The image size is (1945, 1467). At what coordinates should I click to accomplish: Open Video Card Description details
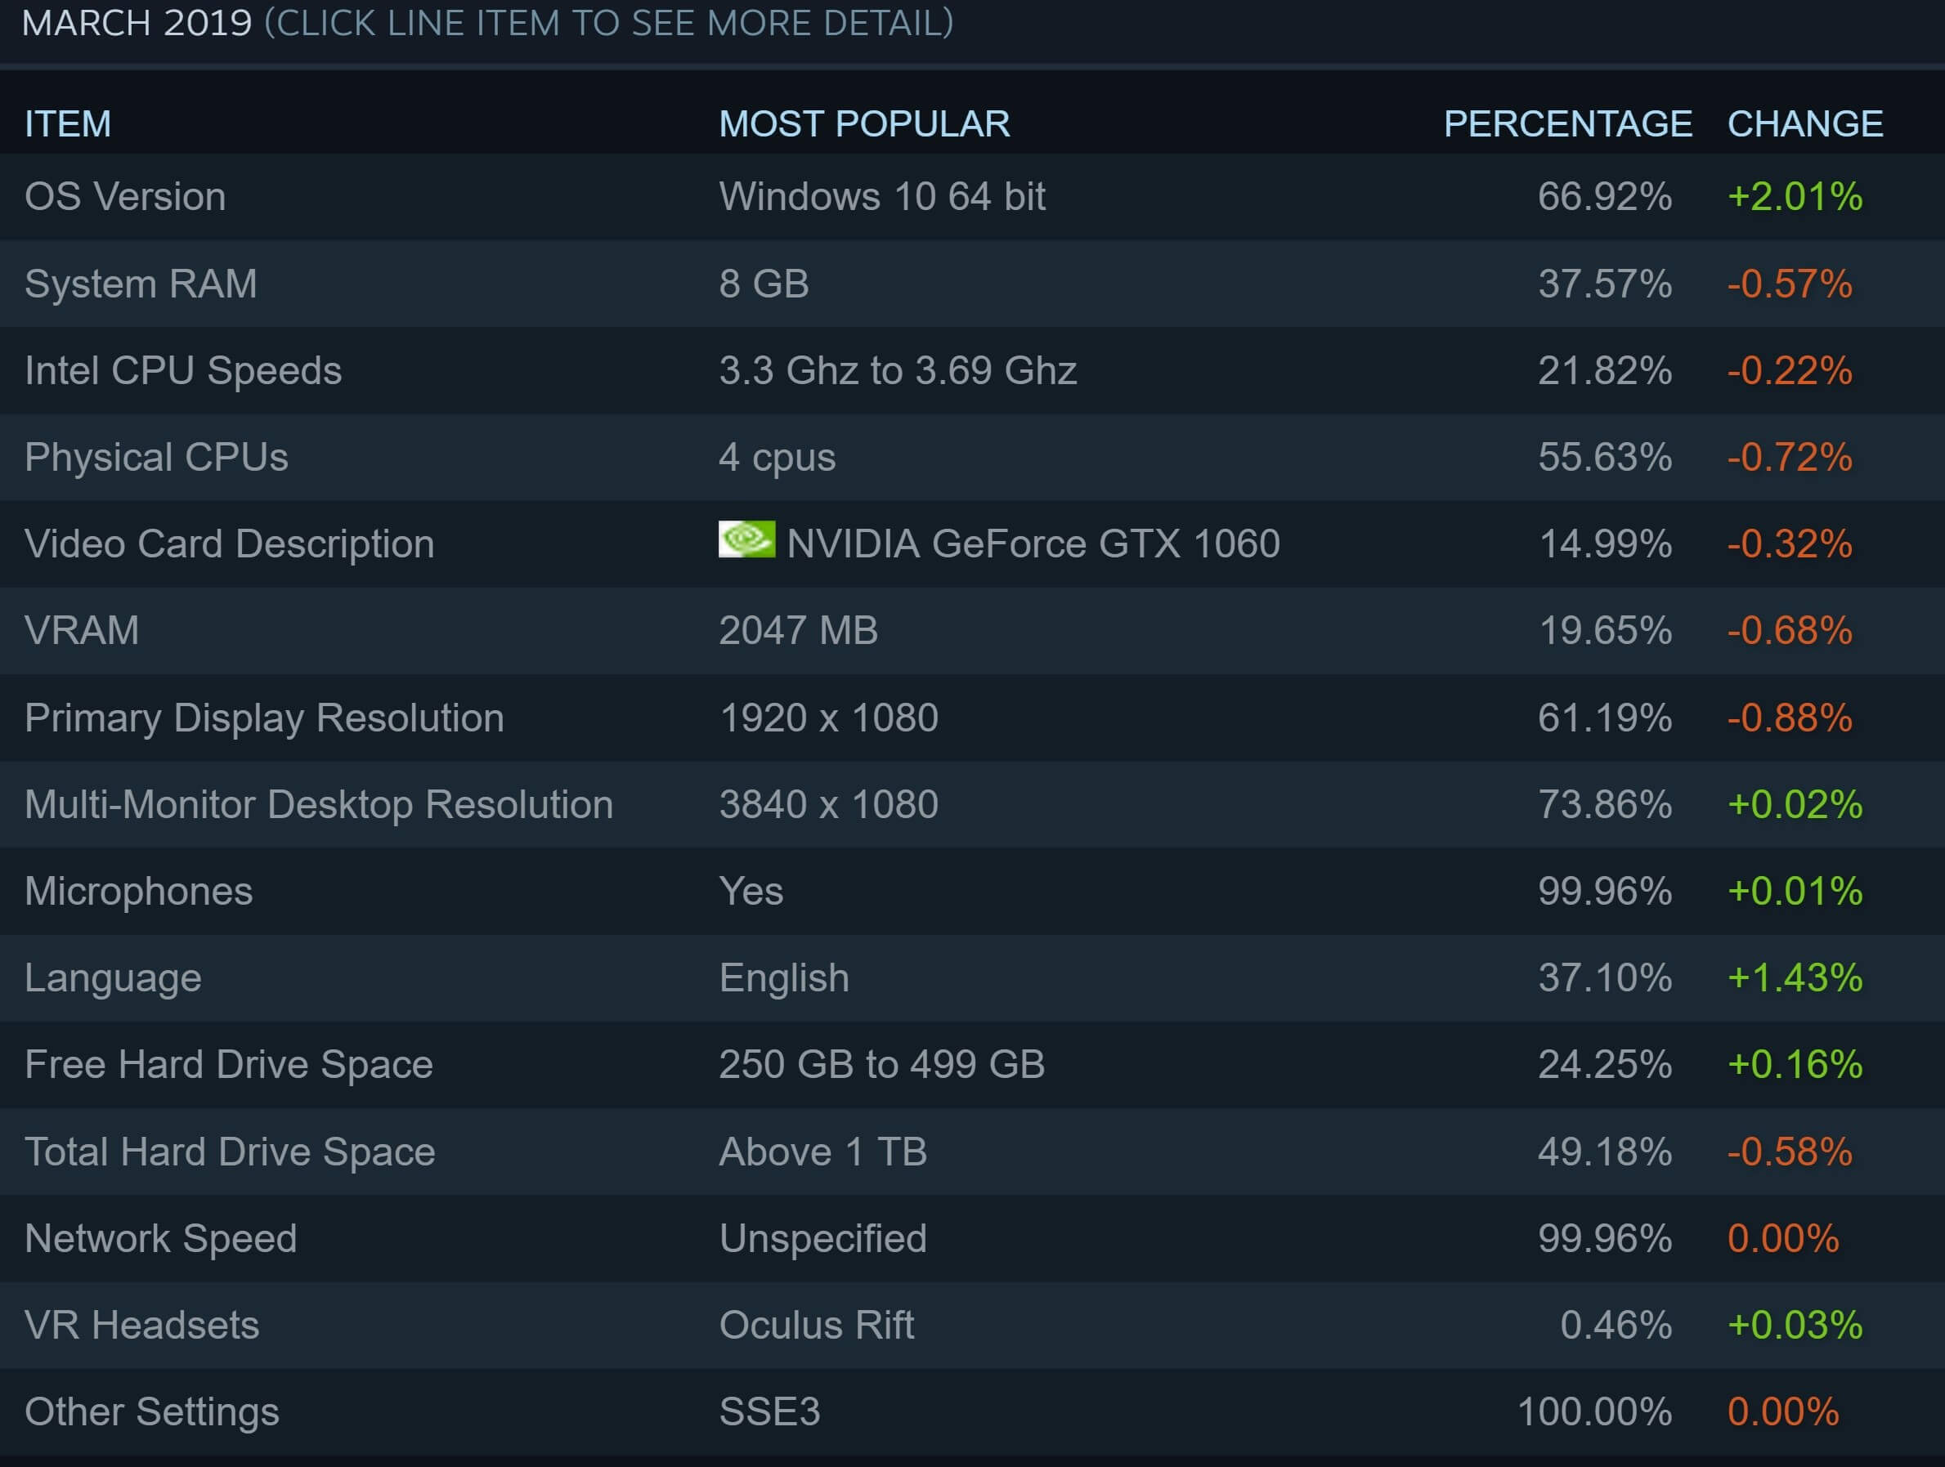tap(230, 543)
